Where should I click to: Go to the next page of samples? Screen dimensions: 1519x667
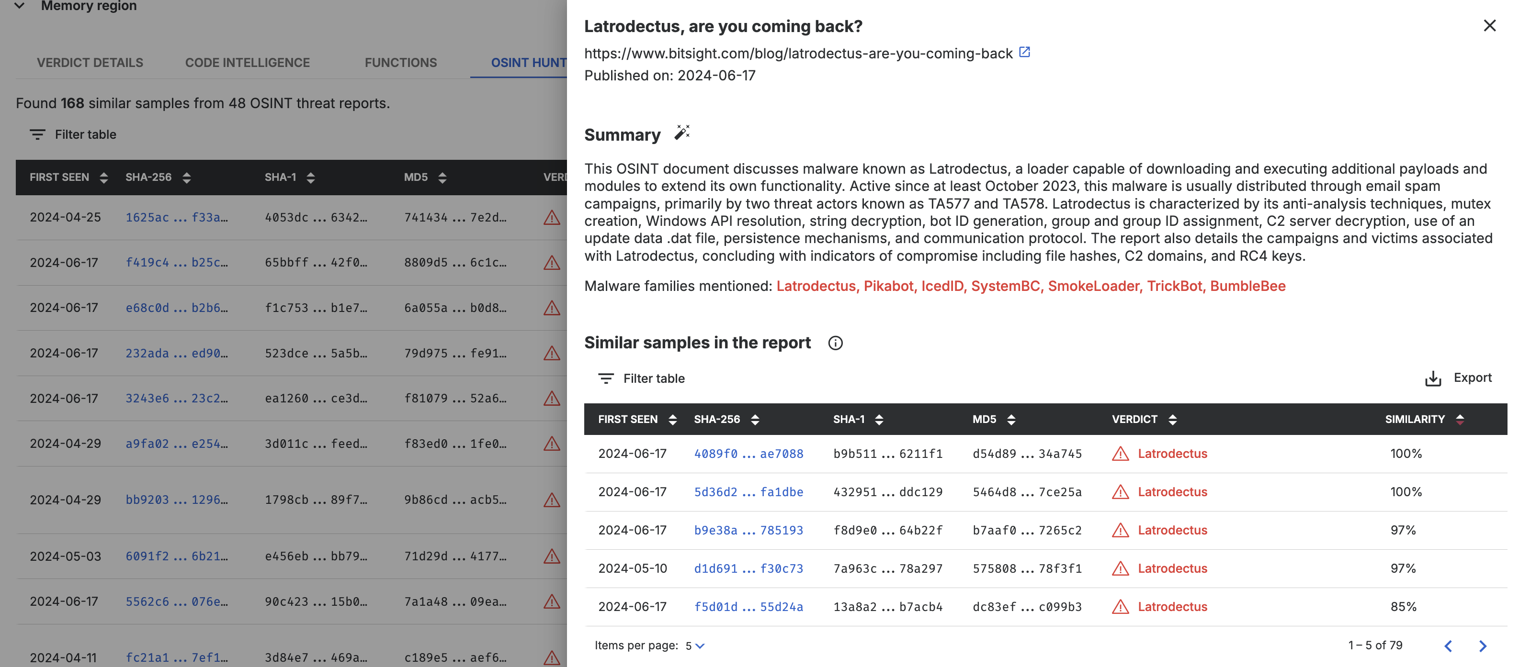pyautogui.click(x=1483, y=646)
